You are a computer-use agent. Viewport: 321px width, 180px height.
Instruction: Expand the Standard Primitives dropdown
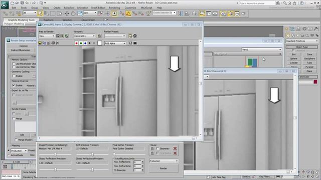[302, 41]
